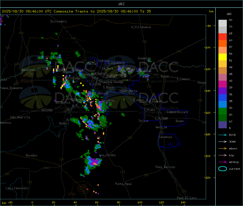Screen dimensions: 243x206
Task: Click the R_Padre map label
Action: click(155, 102)
